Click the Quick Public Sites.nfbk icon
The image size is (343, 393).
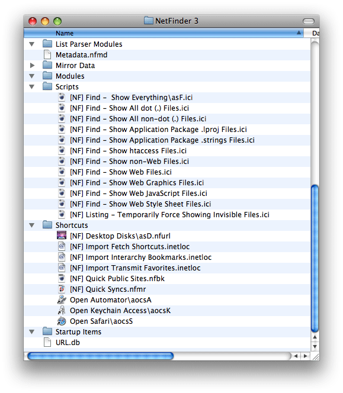[62, 278]
